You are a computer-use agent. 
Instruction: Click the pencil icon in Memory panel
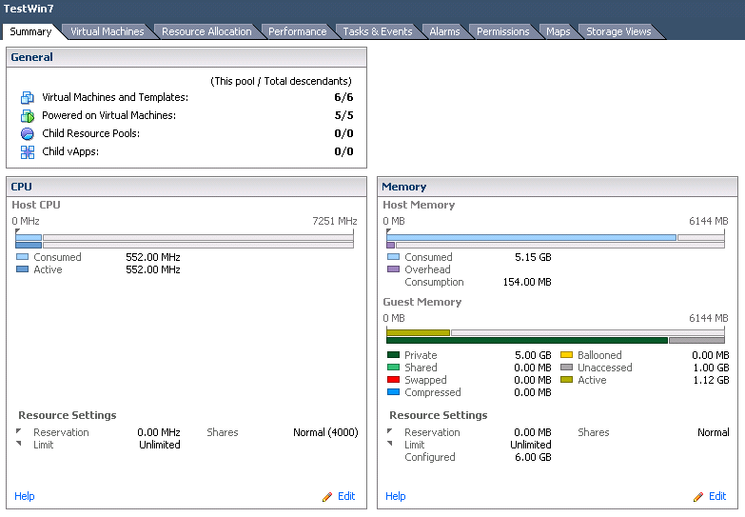pos(698,497)
